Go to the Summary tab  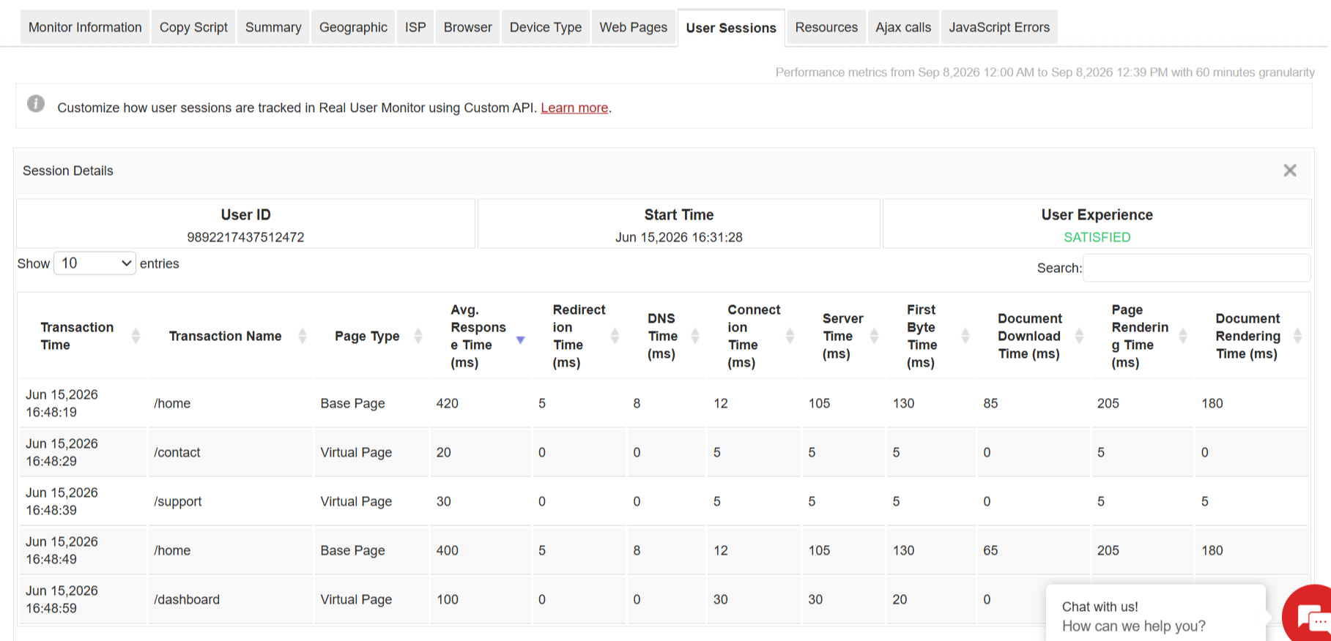point(273,28)
